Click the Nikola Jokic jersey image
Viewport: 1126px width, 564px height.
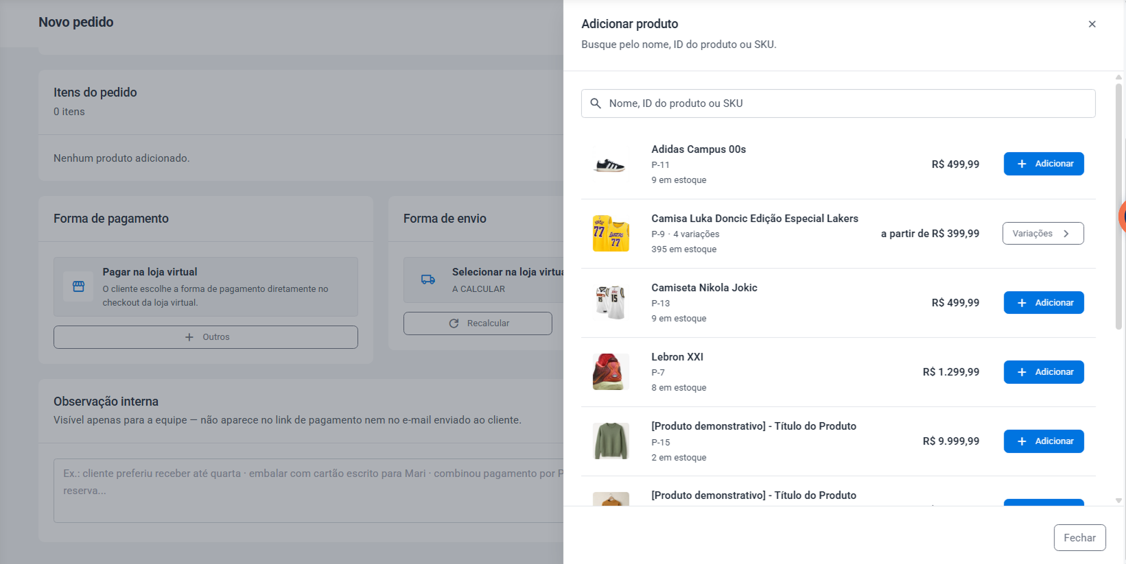(611, 303)
